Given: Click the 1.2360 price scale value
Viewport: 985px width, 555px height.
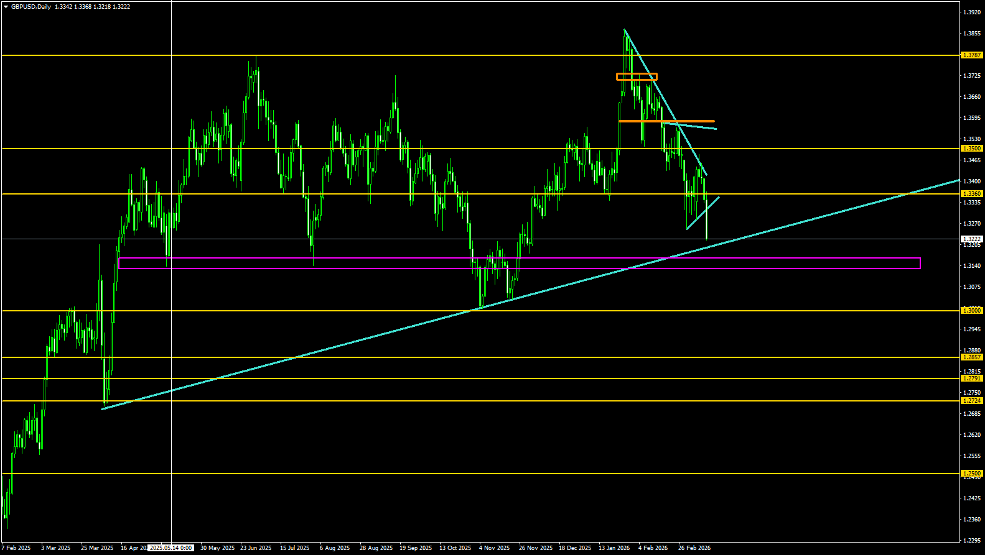Looking at the screenshot, I should tap(972, 520).
